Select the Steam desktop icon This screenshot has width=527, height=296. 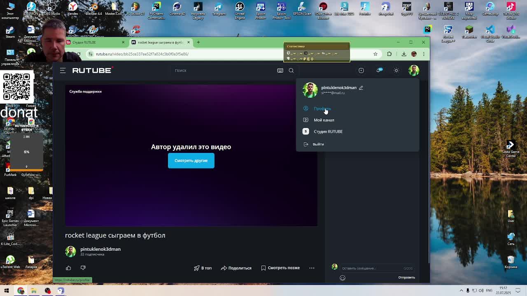[10, 32]
